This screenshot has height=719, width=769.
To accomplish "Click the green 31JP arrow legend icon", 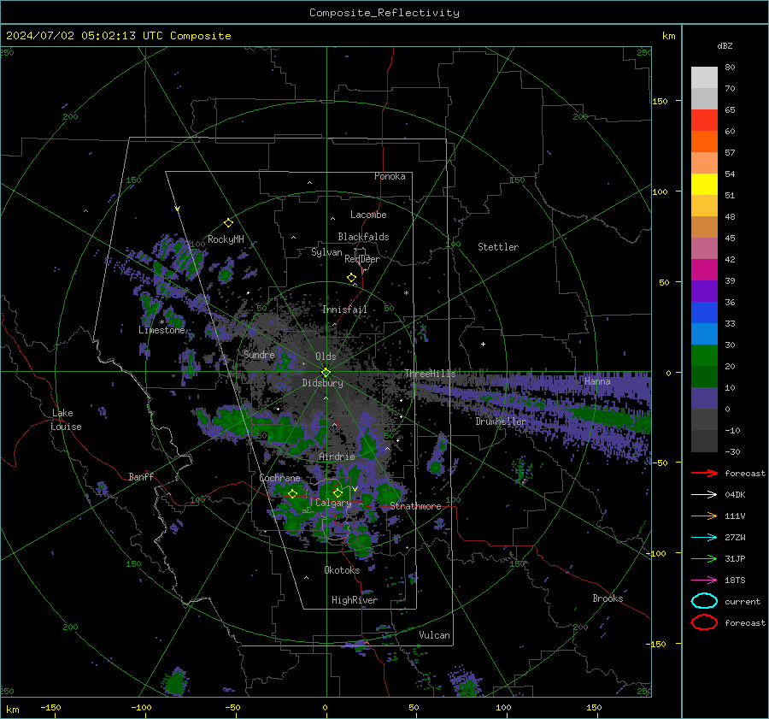I will click(704, 558).
